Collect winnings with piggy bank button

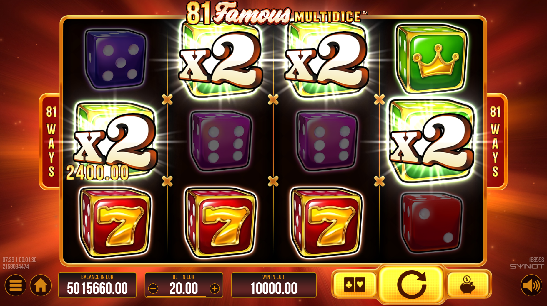(468, 285)
